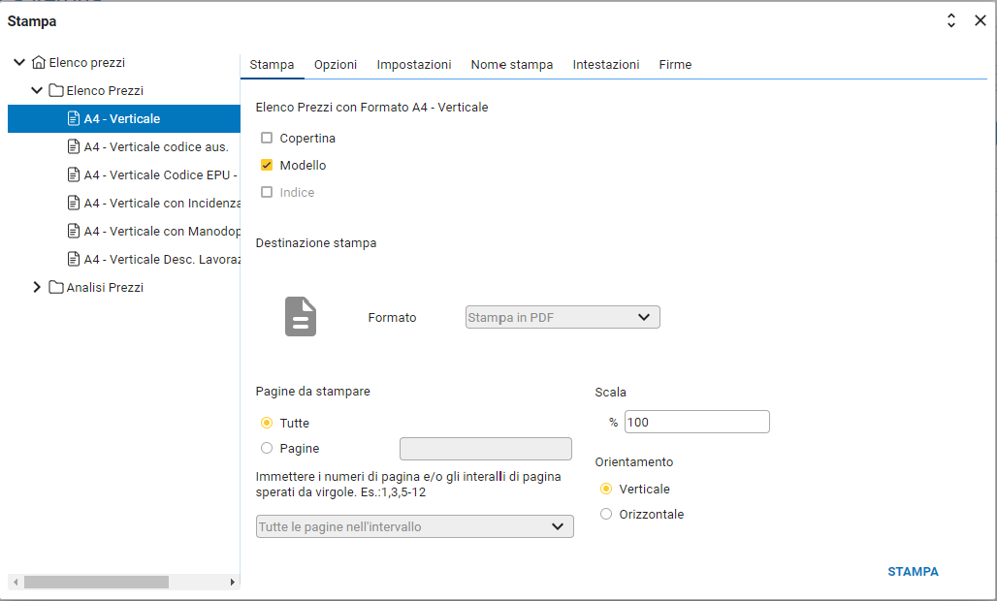Click the expand/collapse dialog arrows icon
The width and height of the screenshot is (997, 601).
click(x=951, y=20)
